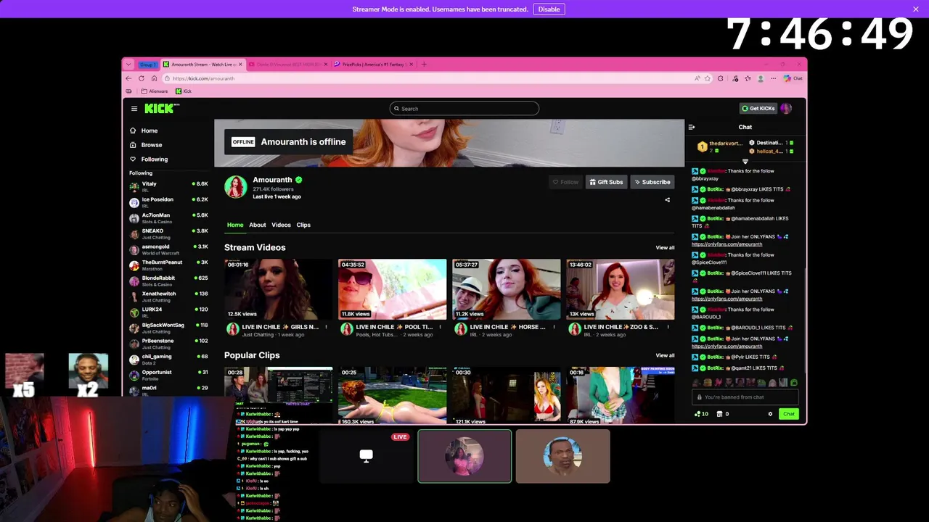Image resolution: width=929 pixels, height=522 pixels.
Task: Open chil_gaming channel in sidebar
Action: tap(168, 360)
